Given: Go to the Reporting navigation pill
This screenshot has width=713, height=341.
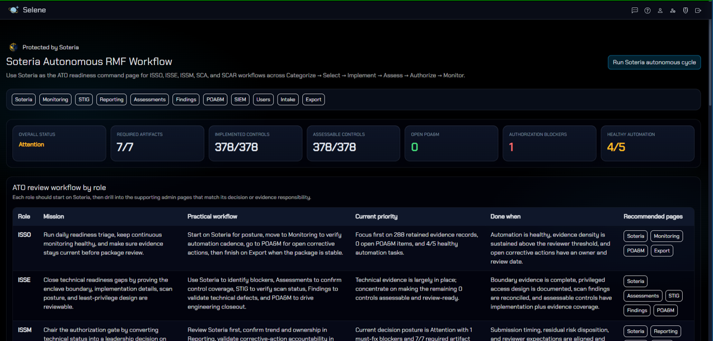Looking at the screenshot, I should pyautogui.click(x=111, y=100).
